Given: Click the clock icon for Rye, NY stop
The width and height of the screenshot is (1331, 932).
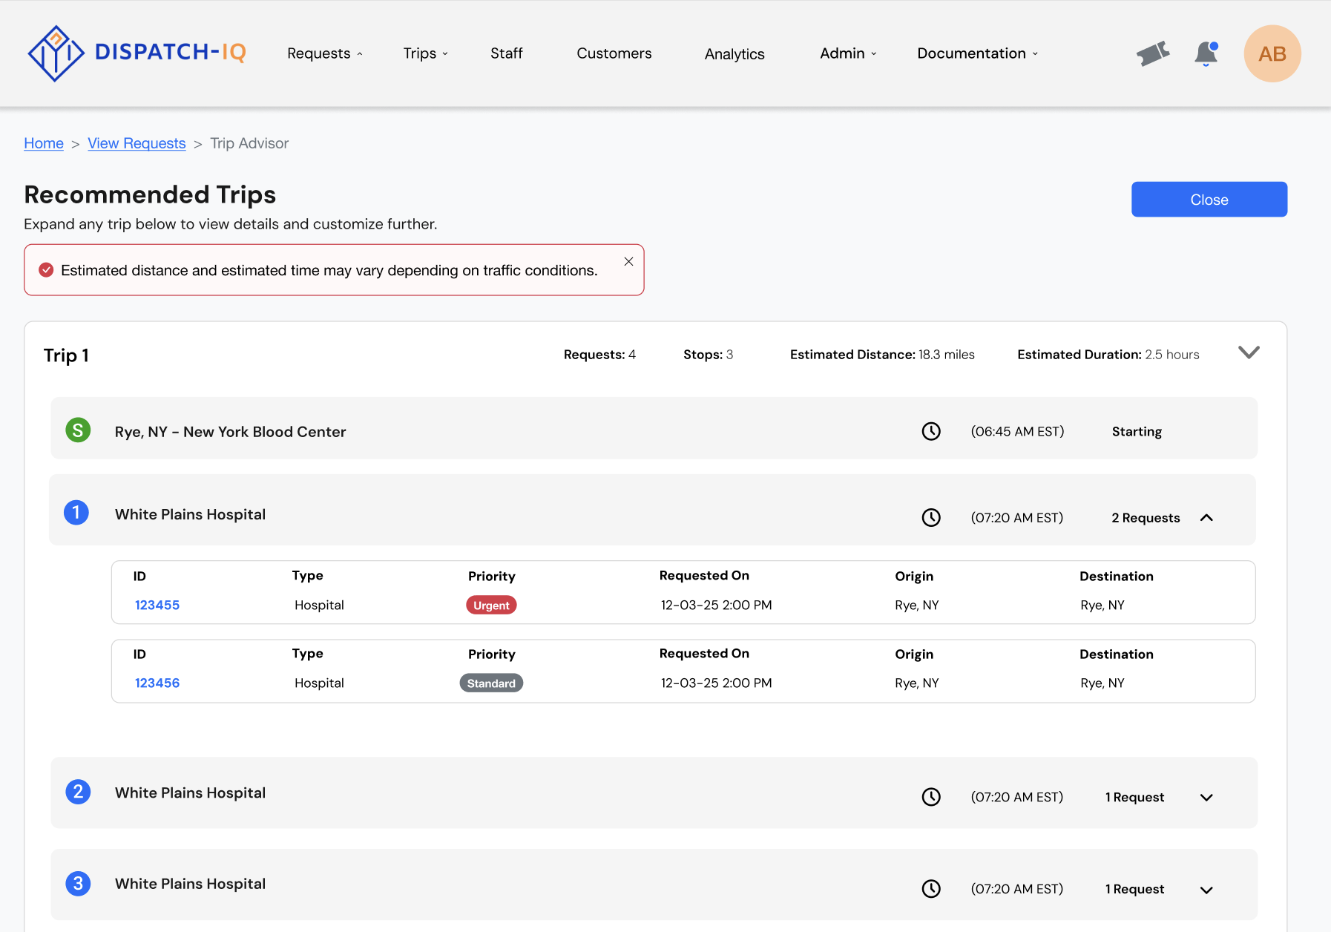Looking at the screenshot, I should pos(931,431).
